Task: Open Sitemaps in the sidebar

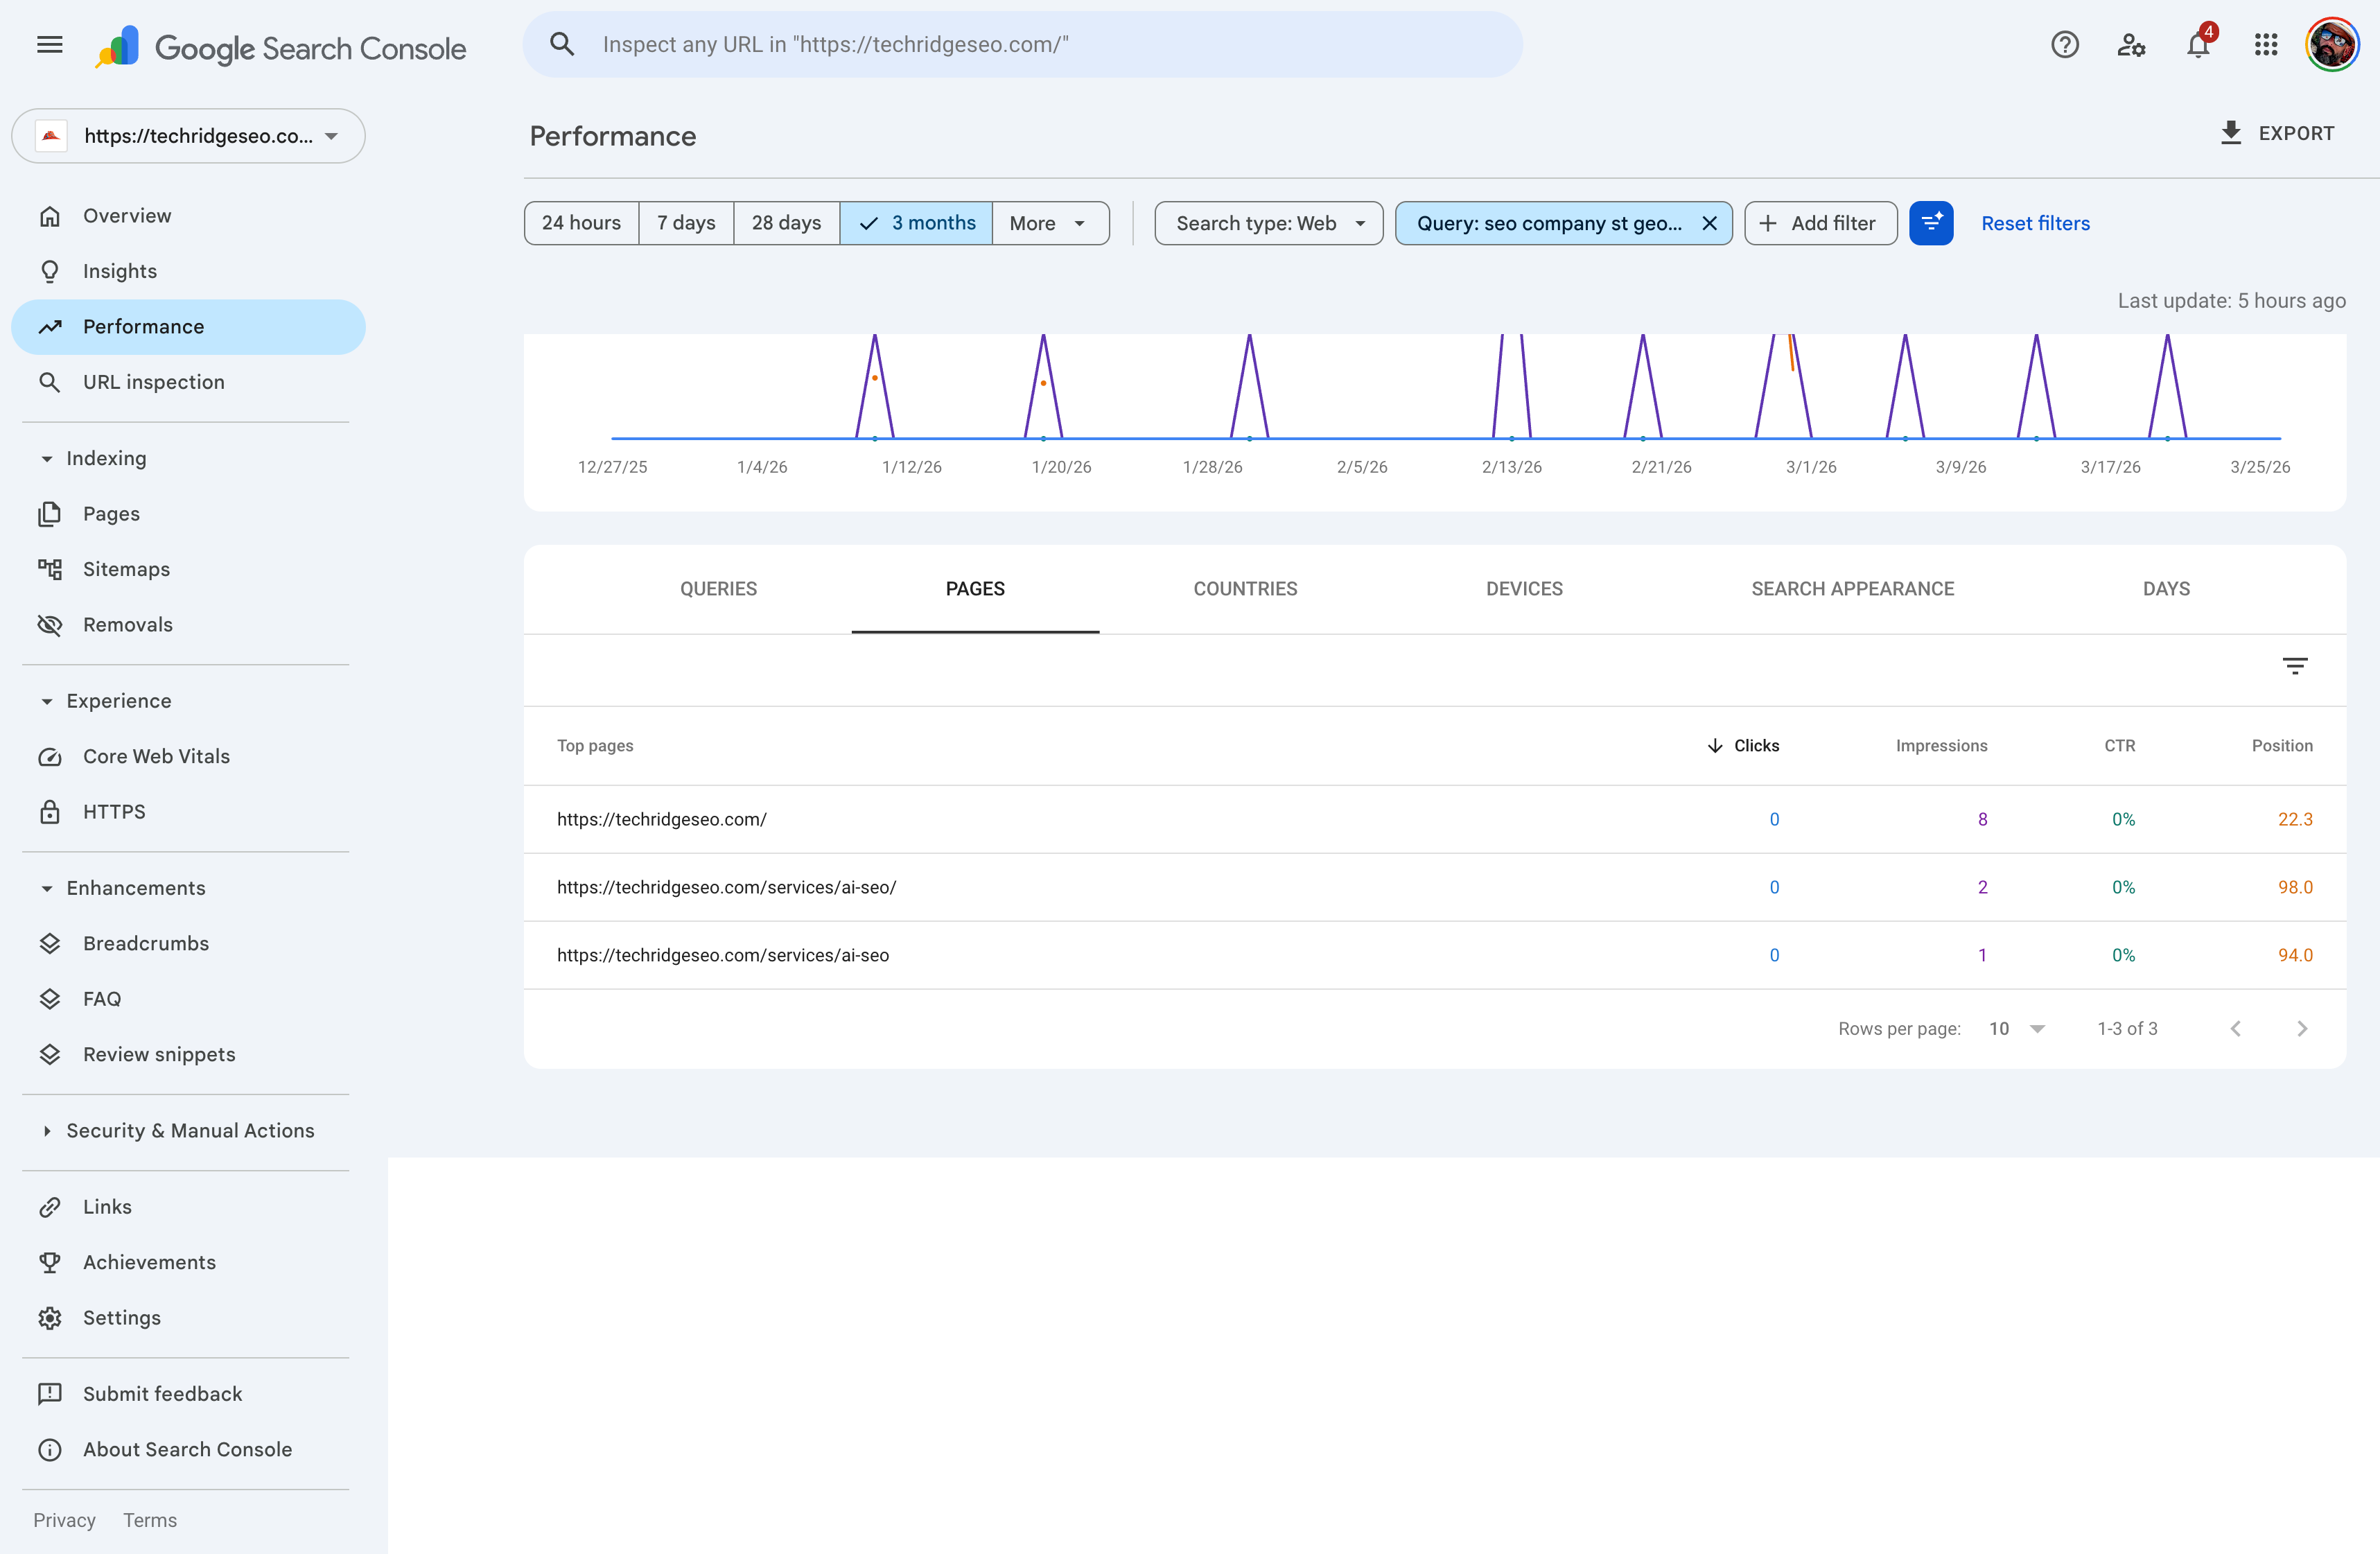Action: [188, 569]
